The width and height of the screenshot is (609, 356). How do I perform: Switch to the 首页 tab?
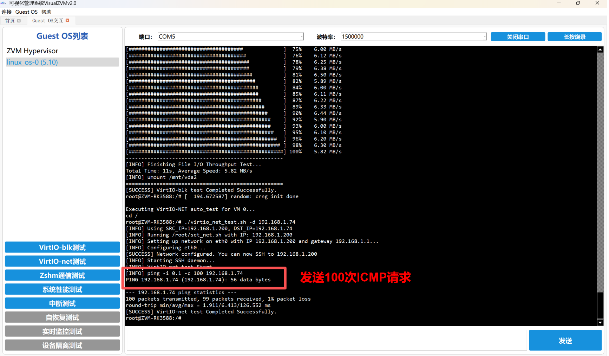10,21
